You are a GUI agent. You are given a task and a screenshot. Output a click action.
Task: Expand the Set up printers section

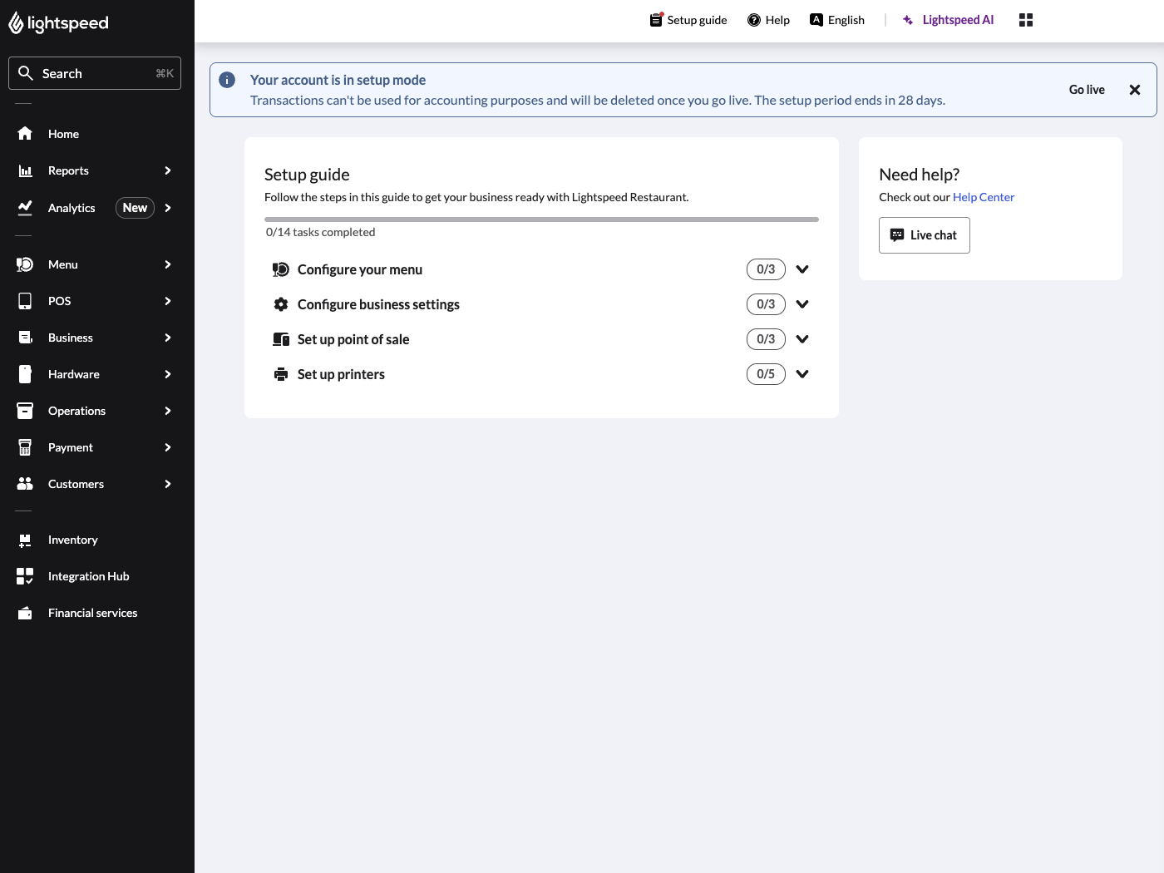(802, 373)
